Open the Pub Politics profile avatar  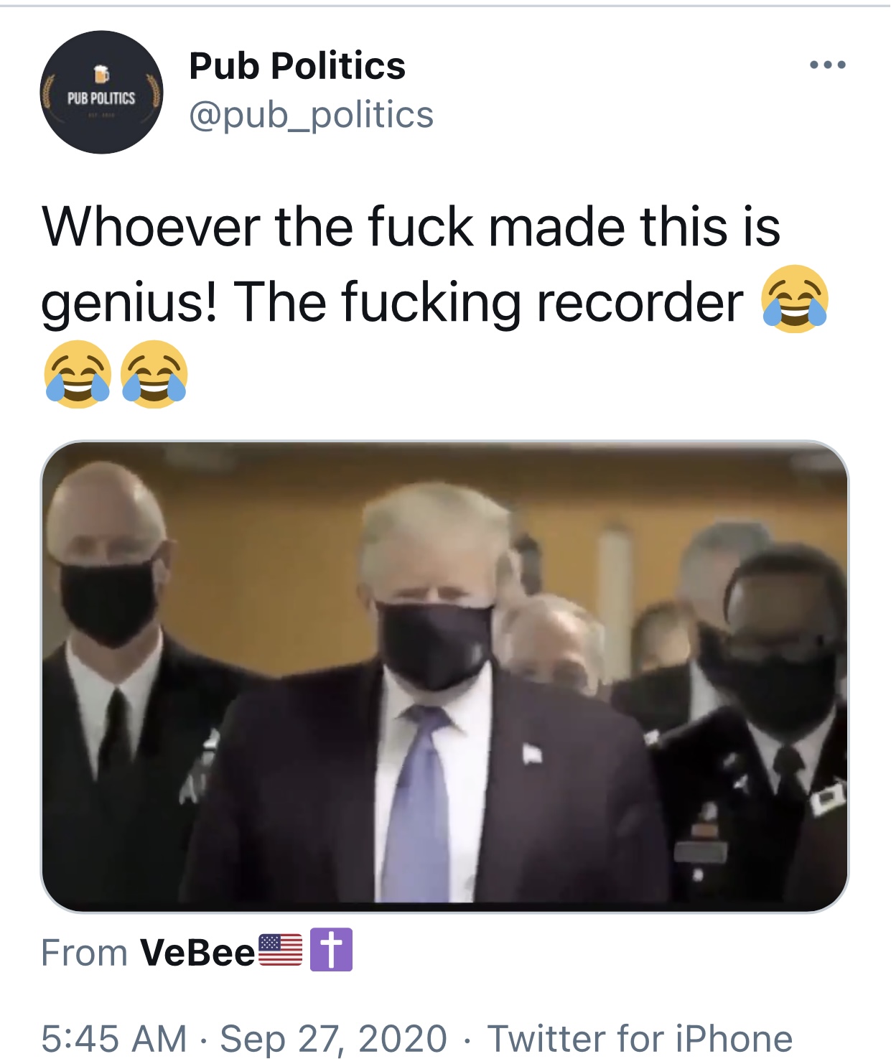point(101,92)
